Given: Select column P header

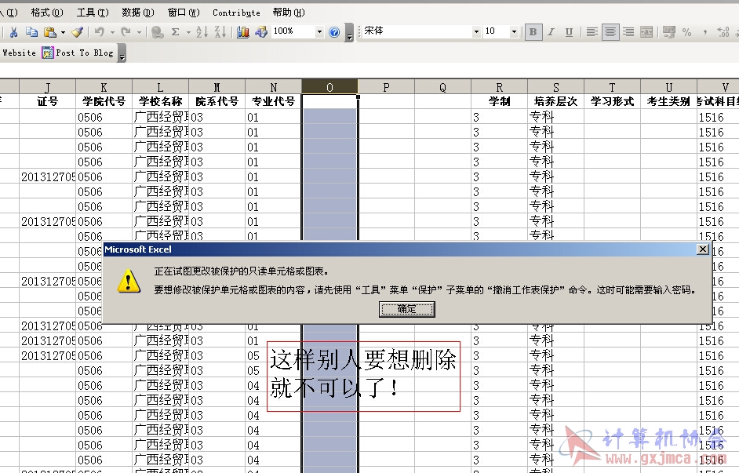Looking at the screenshot, I should [387, 87].
